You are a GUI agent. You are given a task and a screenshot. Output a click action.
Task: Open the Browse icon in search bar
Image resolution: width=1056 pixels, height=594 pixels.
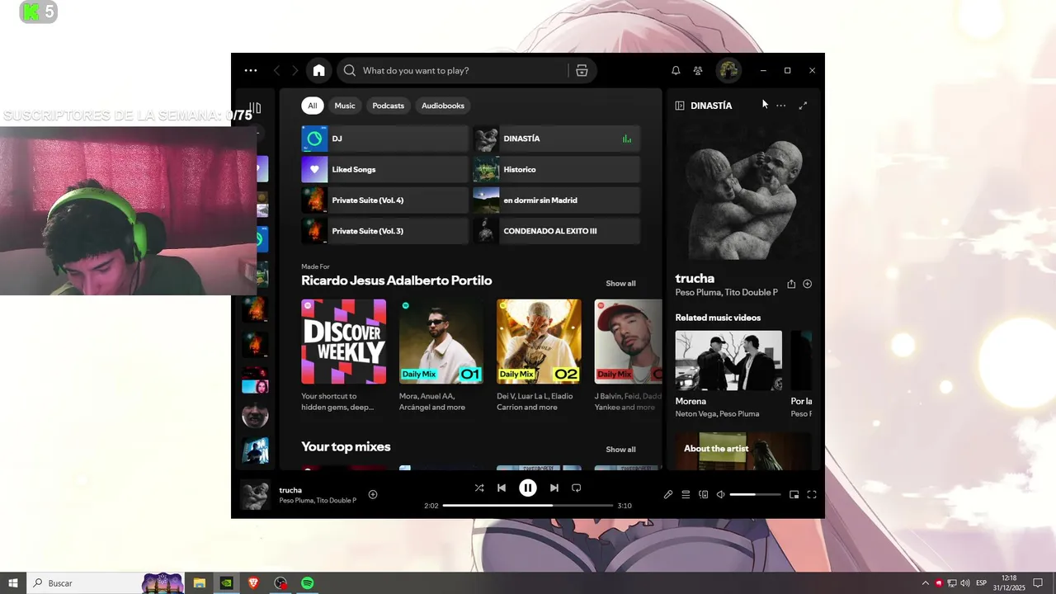pos(582,71)
